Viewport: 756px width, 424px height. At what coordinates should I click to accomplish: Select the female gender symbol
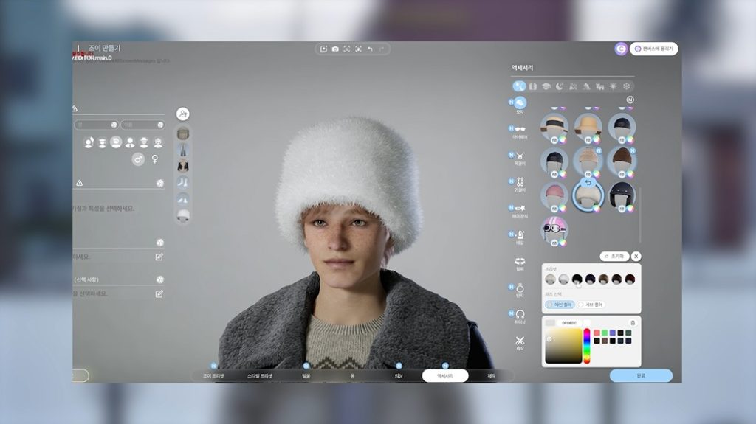(x=155, y=159)
